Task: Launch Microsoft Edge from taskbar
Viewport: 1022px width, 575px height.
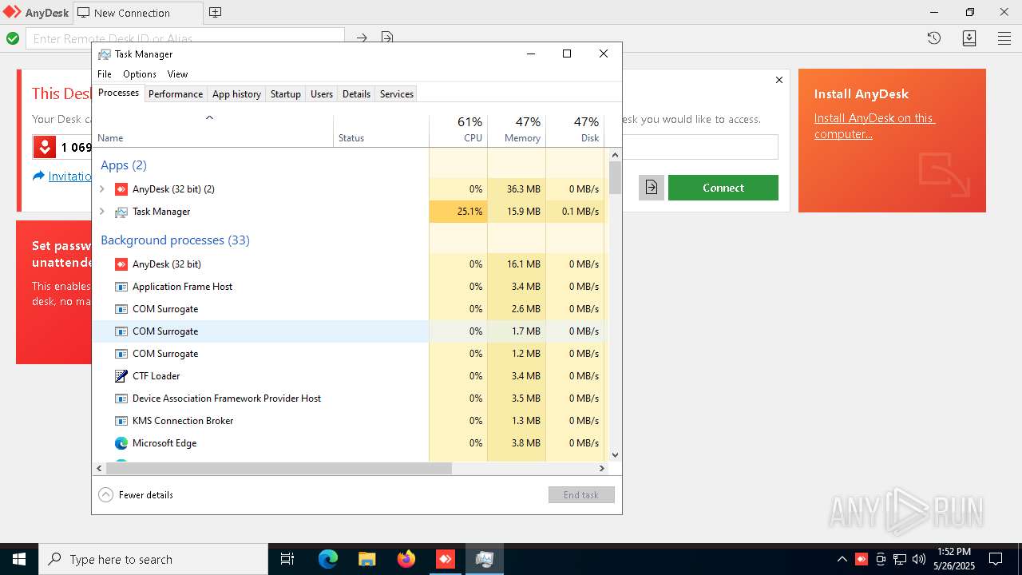Action: point(328,559)
